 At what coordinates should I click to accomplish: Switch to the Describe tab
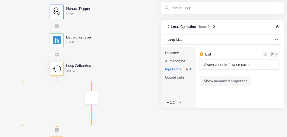172,53
